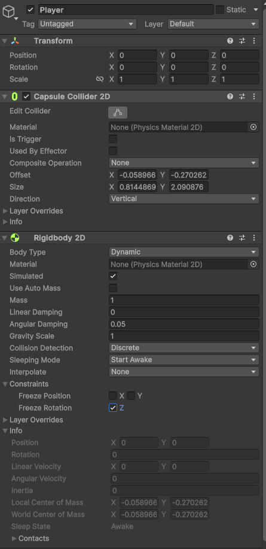The image size is (266, 549).
Task: Collapse the Constraints foldout
Action: pos(5,384)
